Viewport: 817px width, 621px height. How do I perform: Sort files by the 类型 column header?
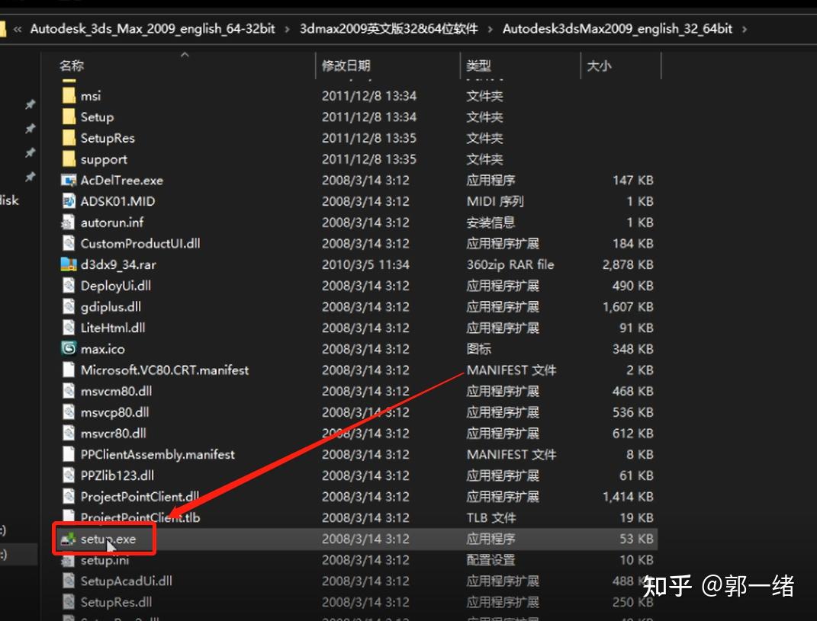478,66
